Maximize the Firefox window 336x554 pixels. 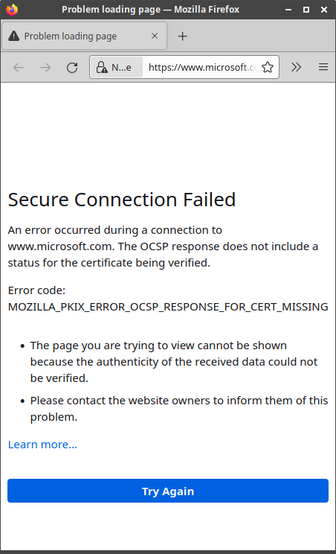306,10
